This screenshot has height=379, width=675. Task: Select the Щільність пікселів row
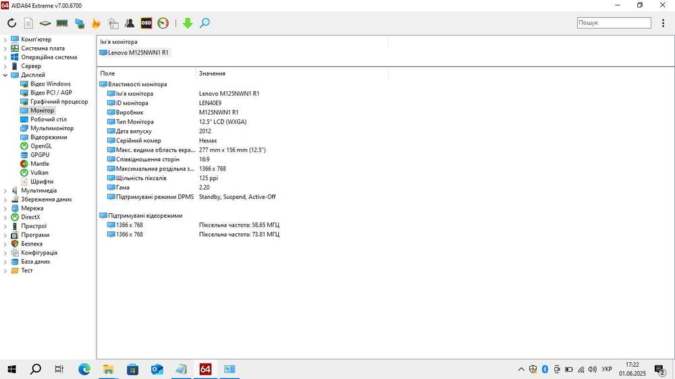point(141,178)
